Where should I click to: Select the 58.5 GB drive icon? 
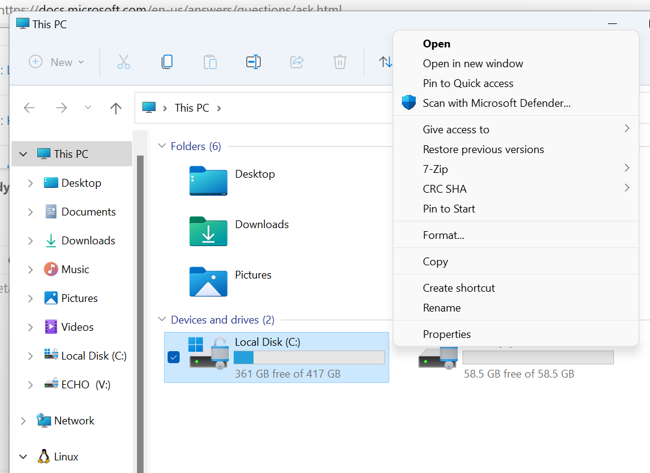(x=438, y=358)
